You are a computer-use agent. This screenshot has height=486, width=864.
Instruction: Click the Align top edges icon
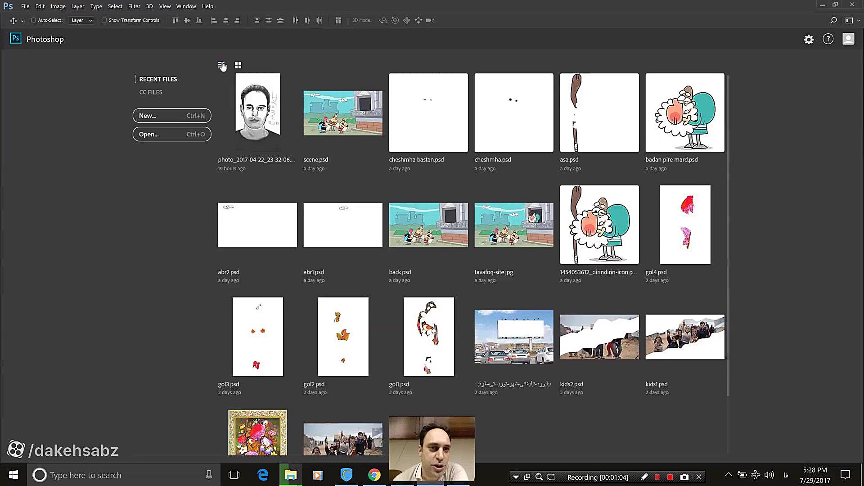(x=175, y=20)
